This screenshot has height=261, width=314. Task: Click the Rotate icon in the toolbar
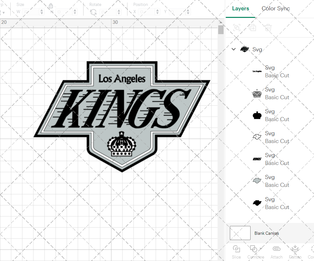[93, 12]
